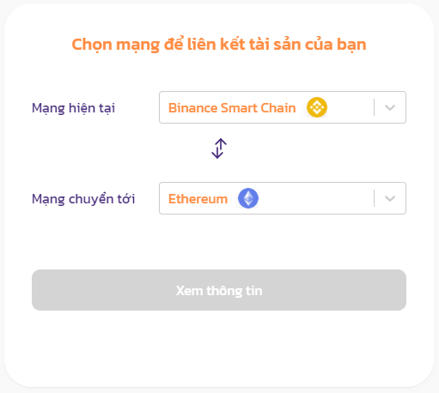Expand the destination network chevron arrow

coord(390,198)
